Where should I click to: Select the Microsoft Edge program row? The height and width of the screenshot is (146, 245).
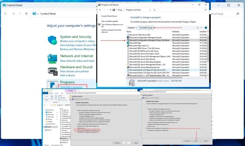167,43
